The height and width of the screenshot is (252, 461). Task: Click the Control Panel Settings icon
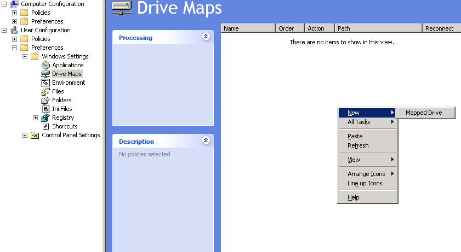35,135
